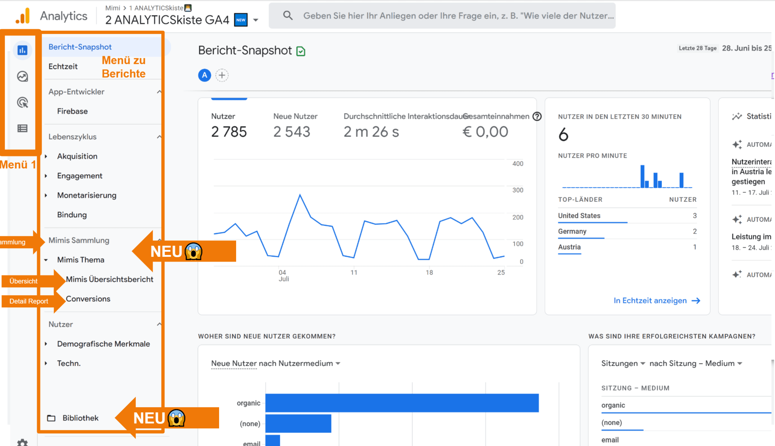Open 'Neue Nutzer nach Nutzermedium' dropdown
Image resolution: width=775 pixels, height=446 pixels.
(338, 364)
